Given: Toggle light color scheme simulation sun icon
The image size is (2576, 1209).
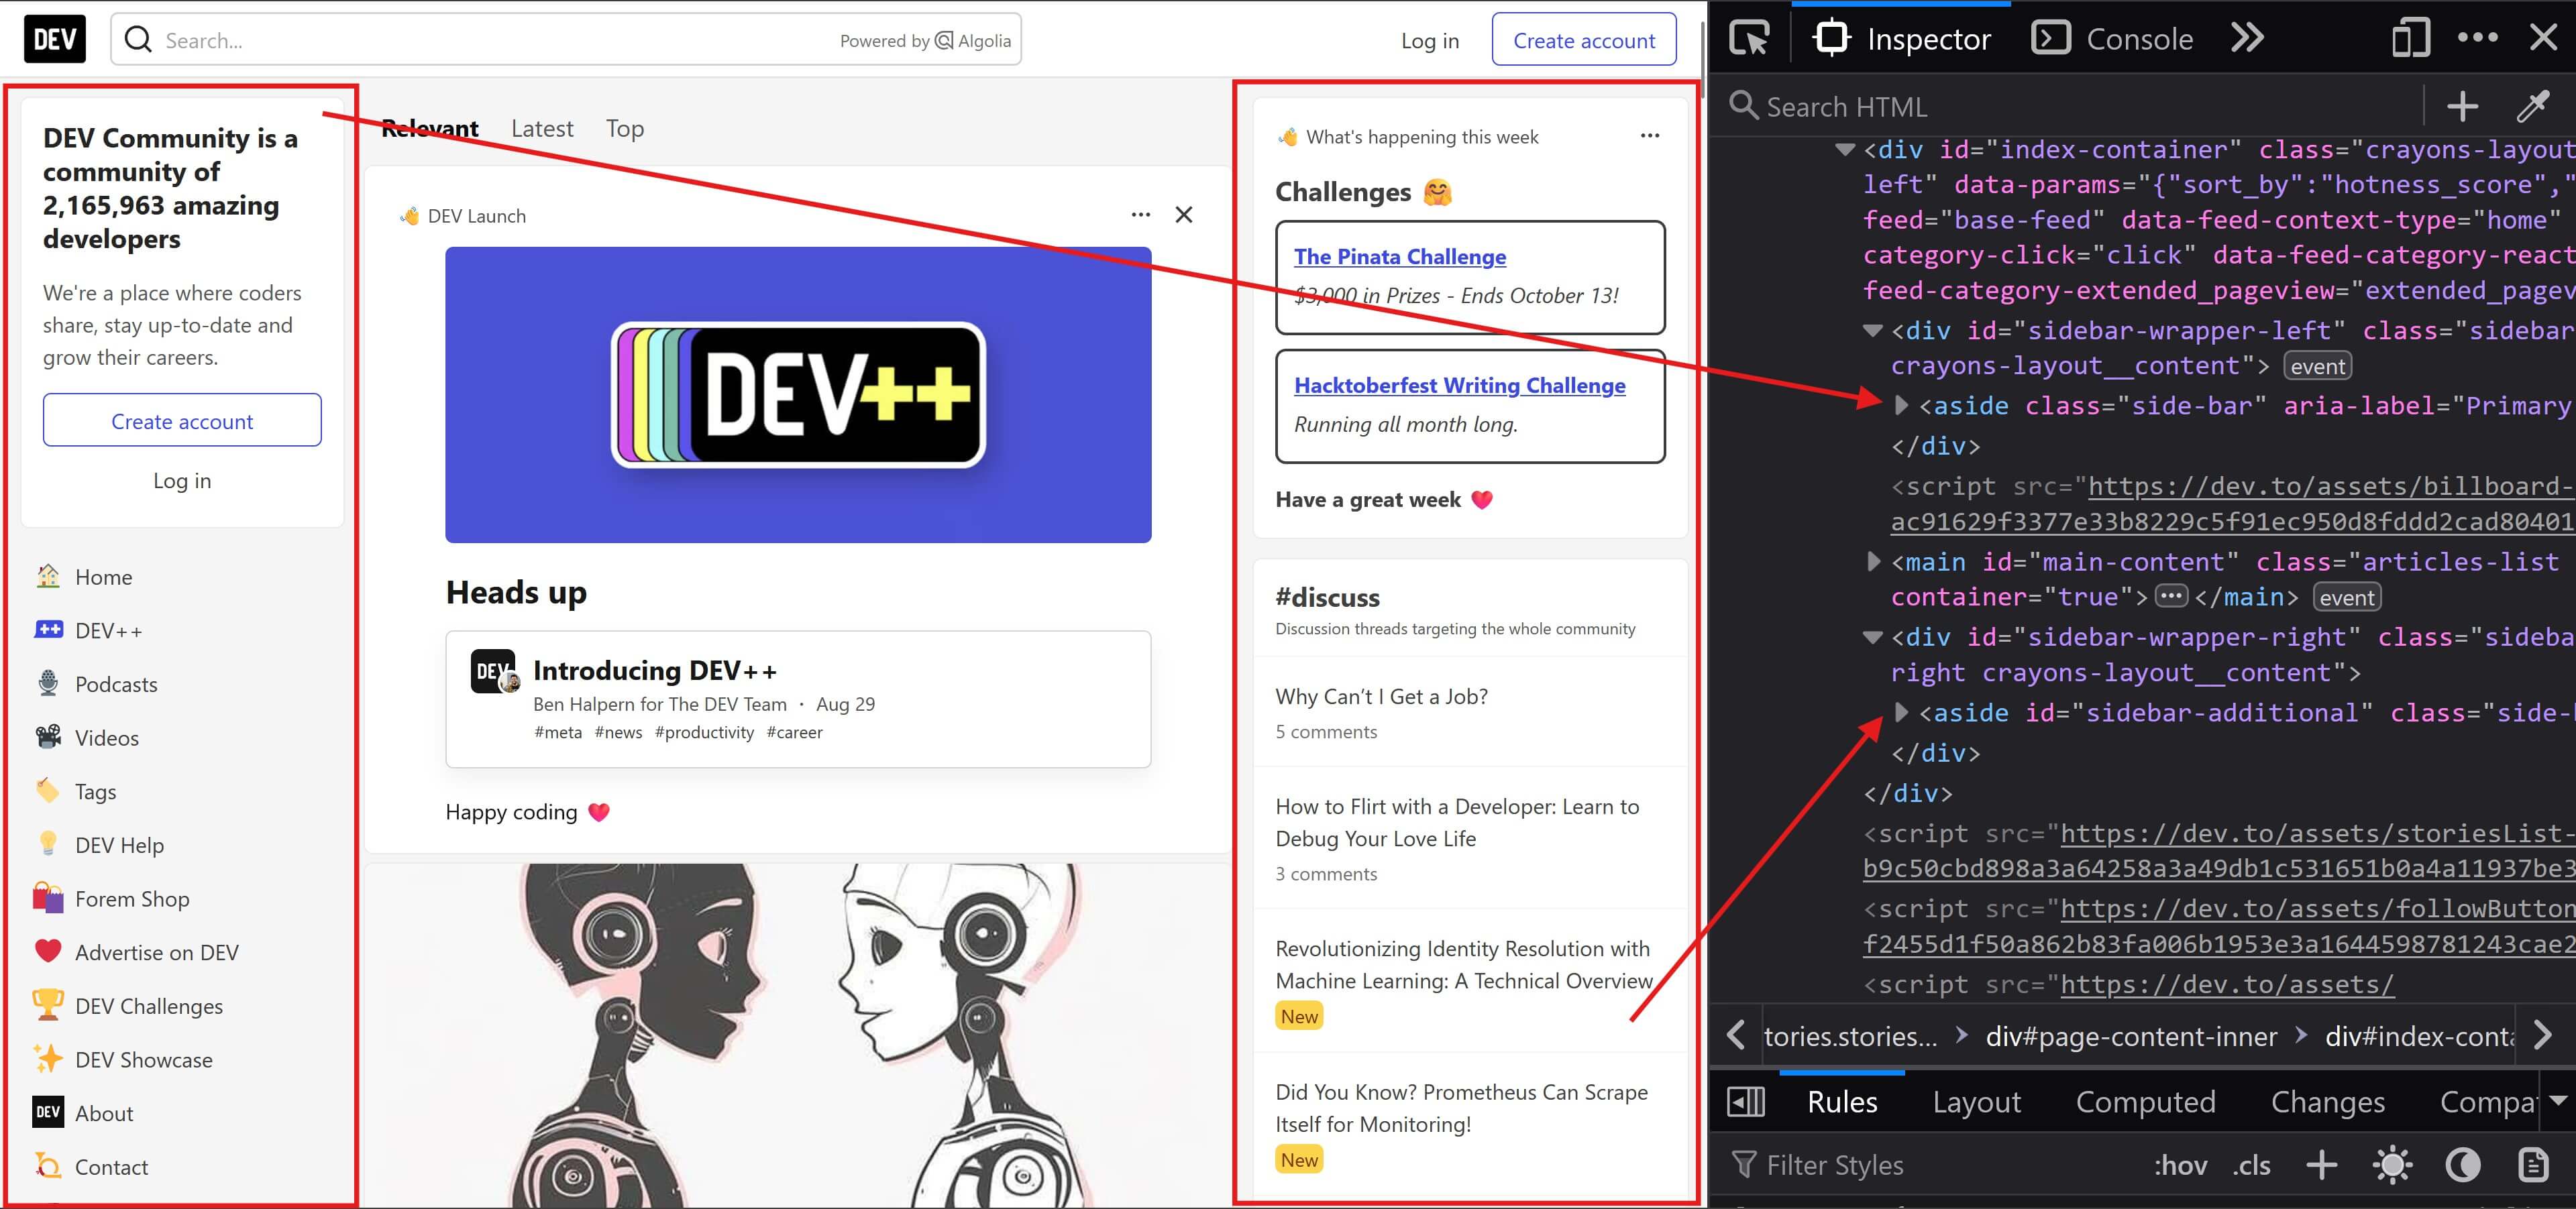Looking at the screenshot, I should 2392,1165.
